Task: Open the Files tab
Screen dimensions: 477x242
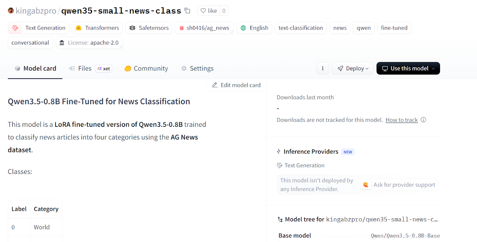Action: pyautogui.click(x=80, y=69)
